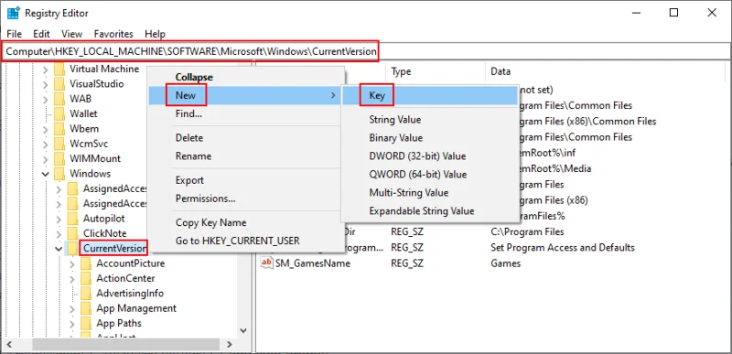The image size is (732, 354).
Task: Collapse the CurrentVersion key
Action: click(x=59, y=249)
